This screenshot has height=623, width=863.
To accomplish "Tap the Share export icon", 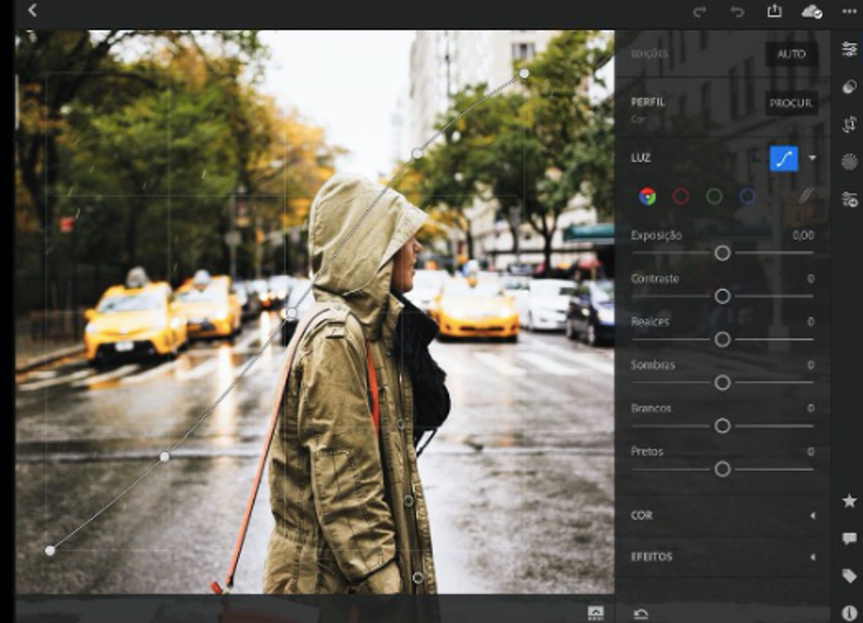I will (774, 11).
